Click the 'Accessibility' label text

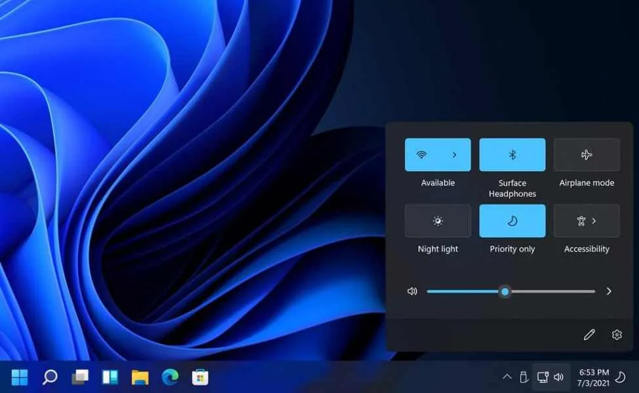[x=587, y=249]
